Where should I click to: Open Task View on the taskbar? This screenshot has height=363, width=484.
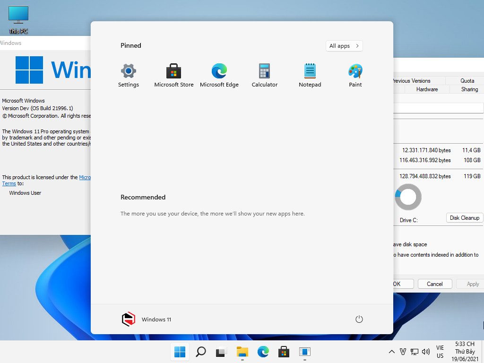[x=221, y=352]
